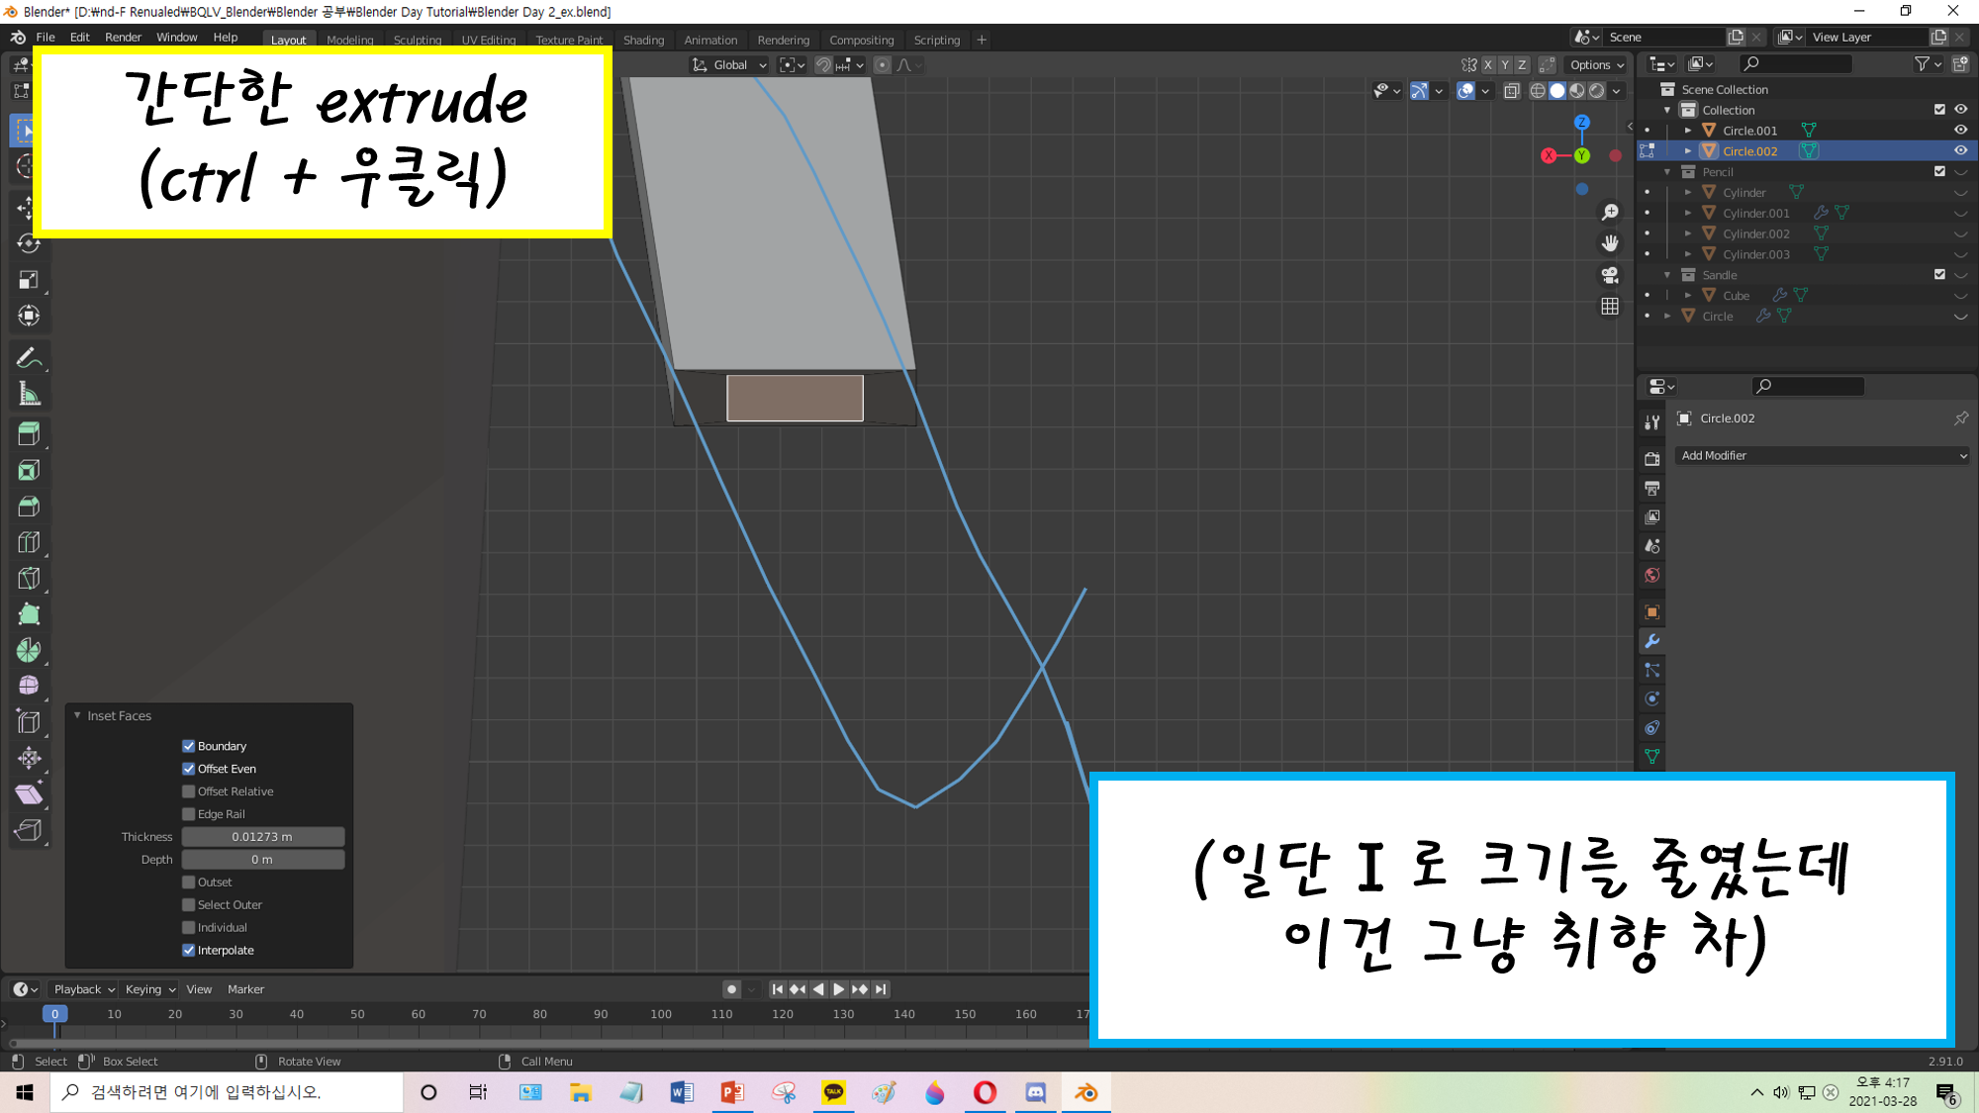This screenshot has height=1113, width=1979.
Task: Click the Scale tool icon
Action: 29,280
